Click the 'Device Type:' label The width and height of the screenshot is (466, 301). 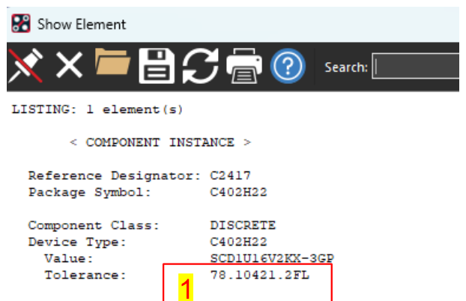pos(77,242)
